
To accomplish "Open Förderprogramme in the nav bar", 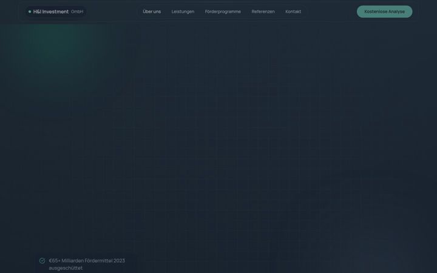I will point(223,12).
